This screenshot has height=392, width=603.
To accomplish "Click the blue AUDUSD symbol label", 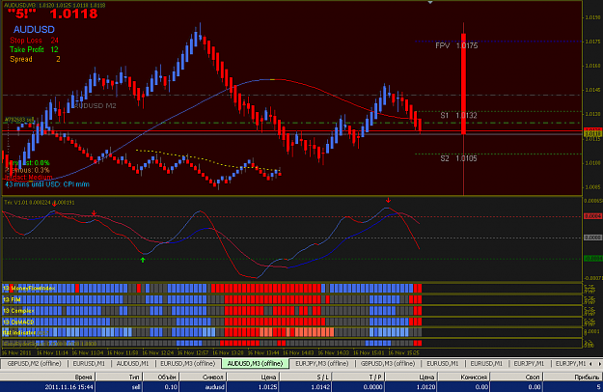I will 34,29.
